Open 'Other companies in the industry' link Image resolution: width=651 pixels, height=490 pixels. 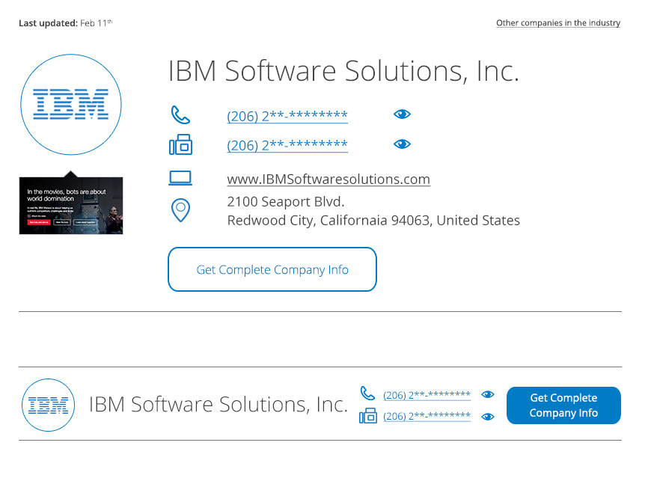coord(557,23)
